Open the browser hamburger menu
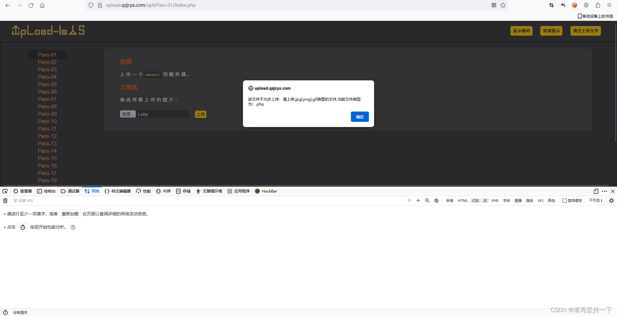 [x=609, y=5]
